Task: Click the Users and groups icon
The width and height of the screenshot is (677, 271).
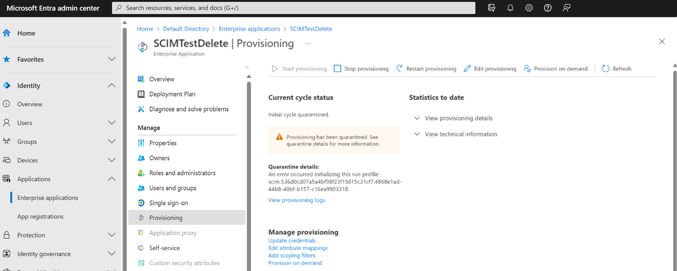Action: click(x=141, y=188)
